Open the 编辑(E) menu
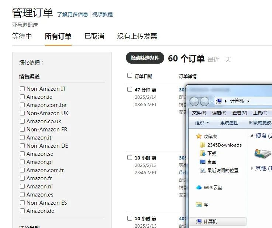The image size is (272, 228). click(x=219, y=113)
